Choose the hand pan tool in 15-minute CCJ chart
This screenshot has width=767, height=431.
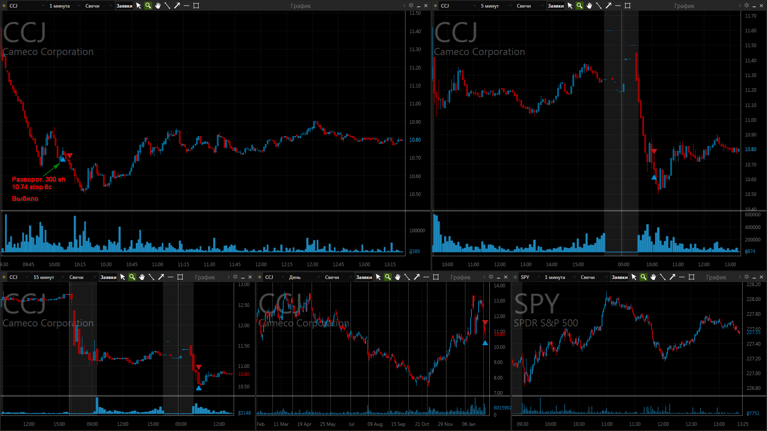[x=142, y=277]
